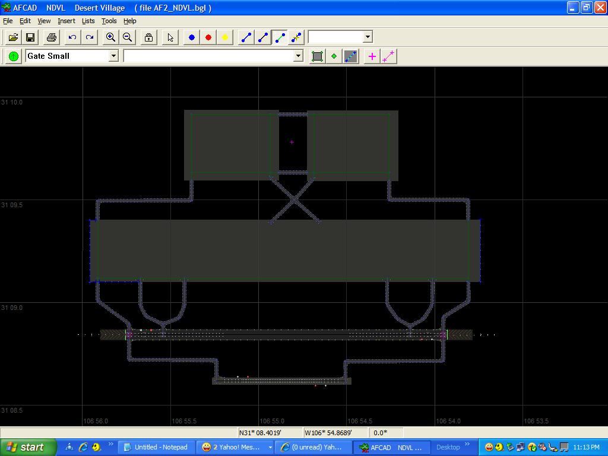This screenshot has width=608, height=456.
Task: Zoom in with the magnifier plus icon
Action: click(110, 37)
